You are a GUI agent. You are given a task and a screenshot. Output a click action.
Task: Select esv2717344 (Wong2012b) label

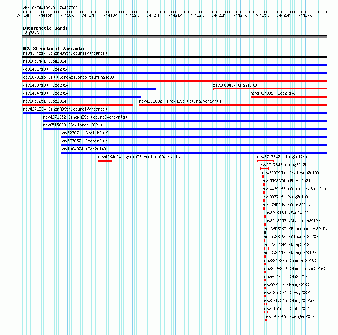289,245
